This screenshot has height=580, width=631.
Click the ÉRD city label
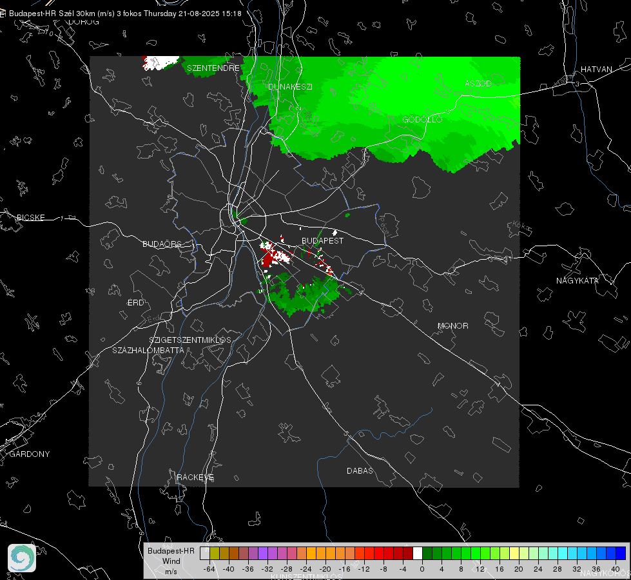tap(135, 303)
